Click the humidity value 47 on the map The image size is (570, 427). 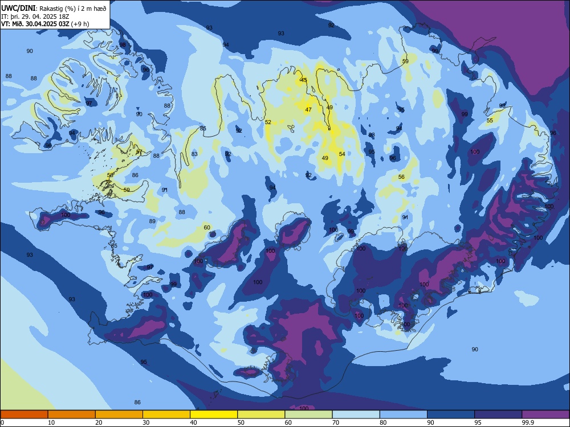pos(308,110)
